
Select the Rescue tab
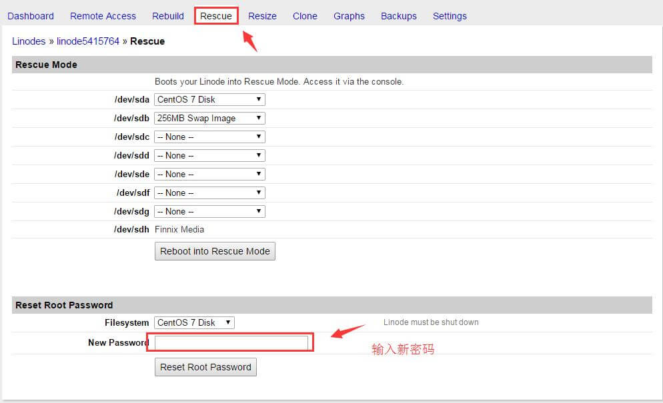216,16
